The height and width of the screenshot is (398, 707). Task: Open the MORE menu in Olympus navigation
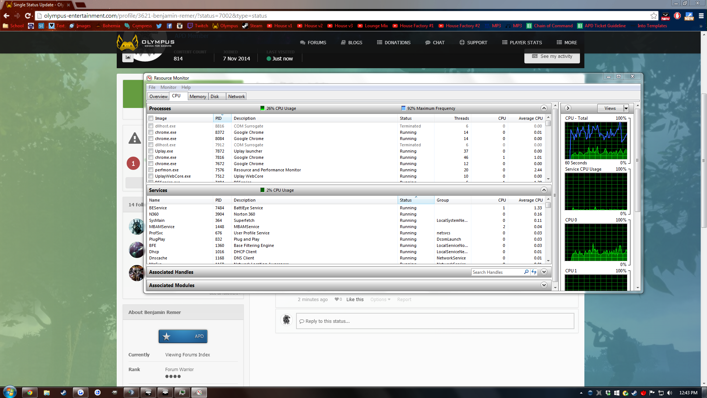(x=567, y=42)
